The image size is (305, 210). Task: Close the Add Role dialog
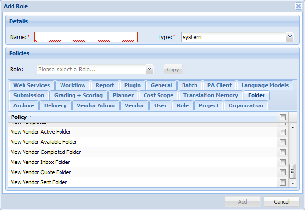click(x=298, y=6)
